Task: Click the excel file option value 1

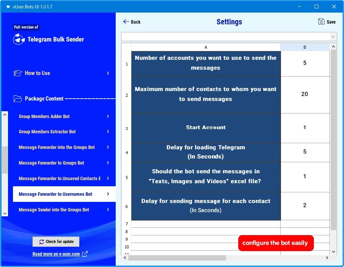Action: pos(305,177)
